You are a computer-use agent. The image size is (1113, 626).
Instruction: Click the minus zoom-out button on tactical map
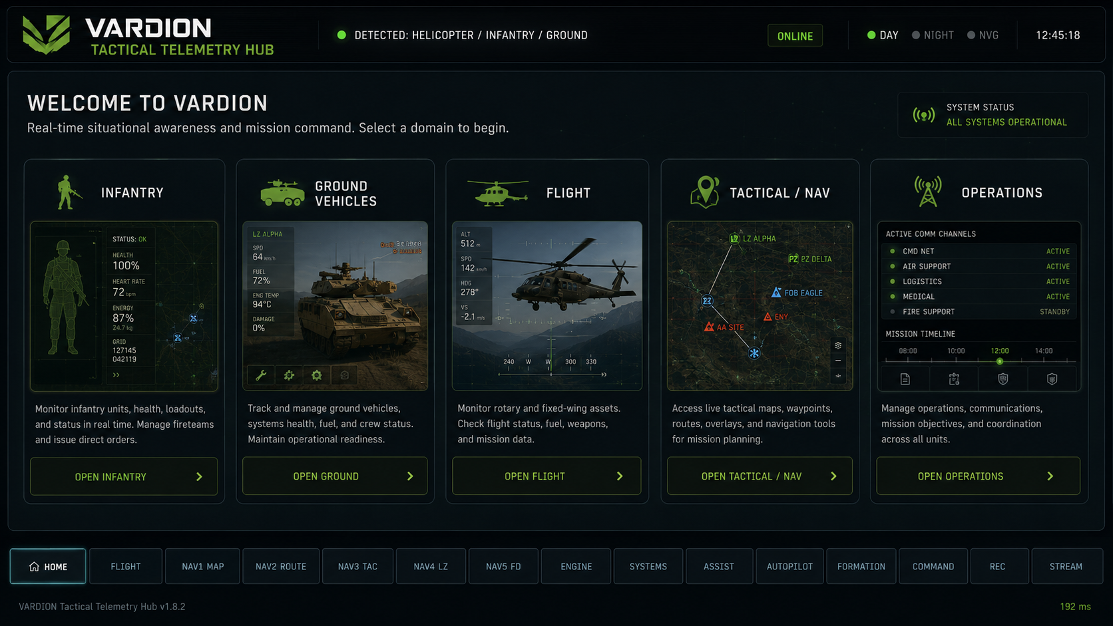tap(838, 361)
